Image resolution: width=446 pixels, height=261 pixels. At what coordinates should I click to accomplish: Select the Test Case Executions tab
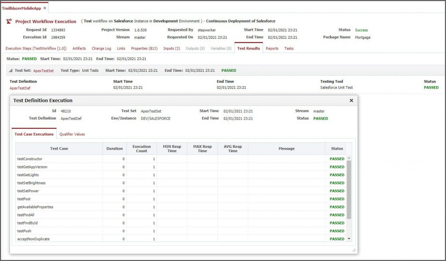(x=34, y=134)
